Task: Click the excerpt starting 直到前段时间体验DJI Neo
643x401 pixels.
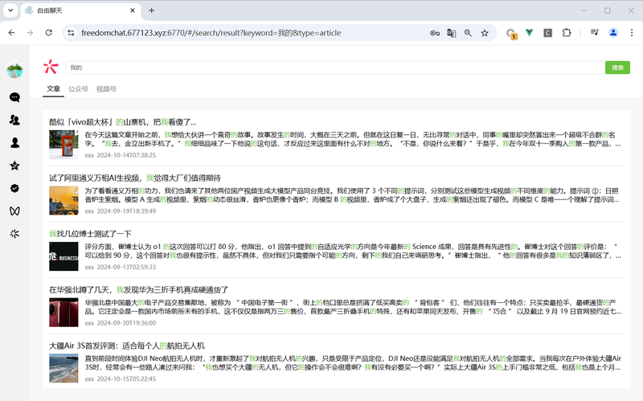Action: tap(353, 363)
